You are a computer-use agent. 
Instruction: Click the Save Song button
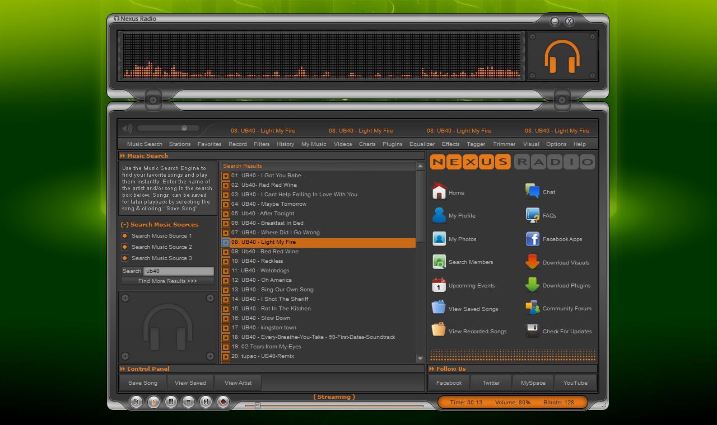pyautogui.click(x=143, y=383)
